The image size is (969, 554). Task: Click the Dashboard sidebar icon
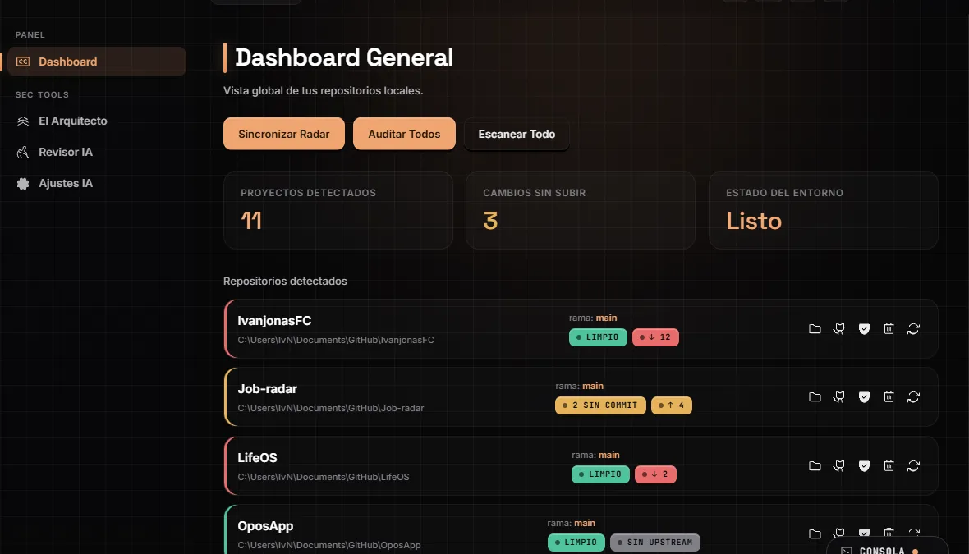pos(23,62)
